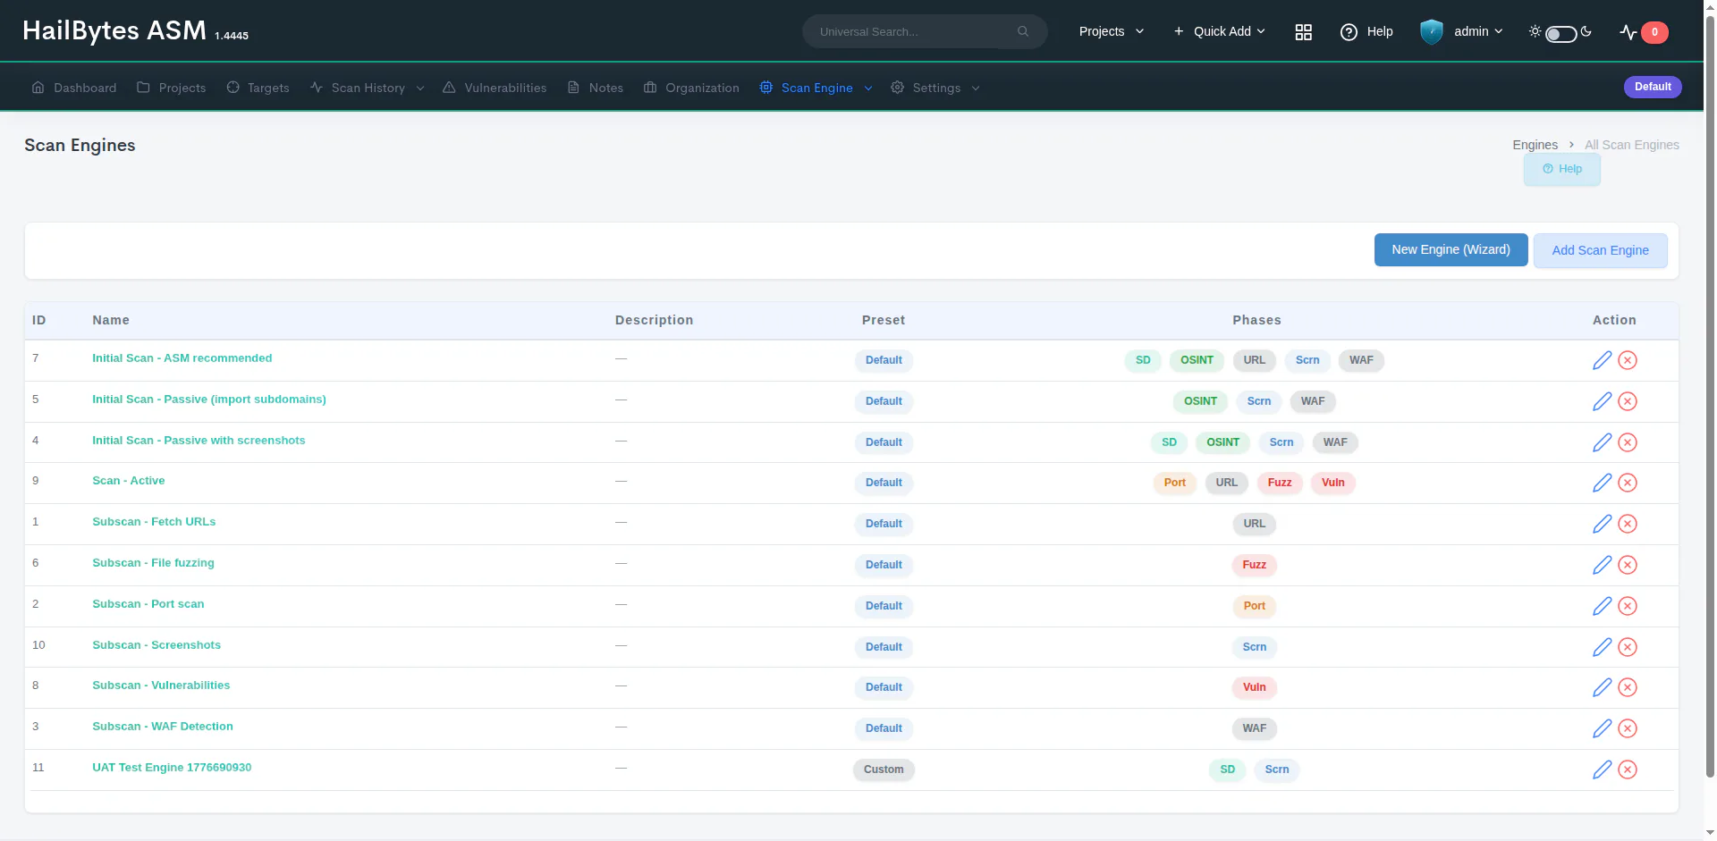The image size is (1717, 841).
Task: Edit the Initial Scan - ASM recommended engine
Action: pos(1602,360)
